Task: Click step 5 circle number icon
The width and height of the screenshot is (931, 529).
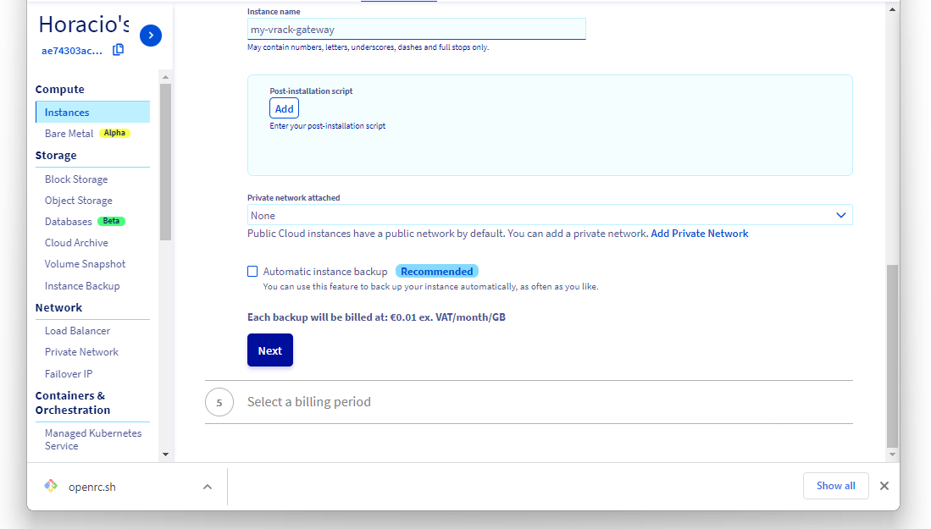Action: tap(219, 402)
